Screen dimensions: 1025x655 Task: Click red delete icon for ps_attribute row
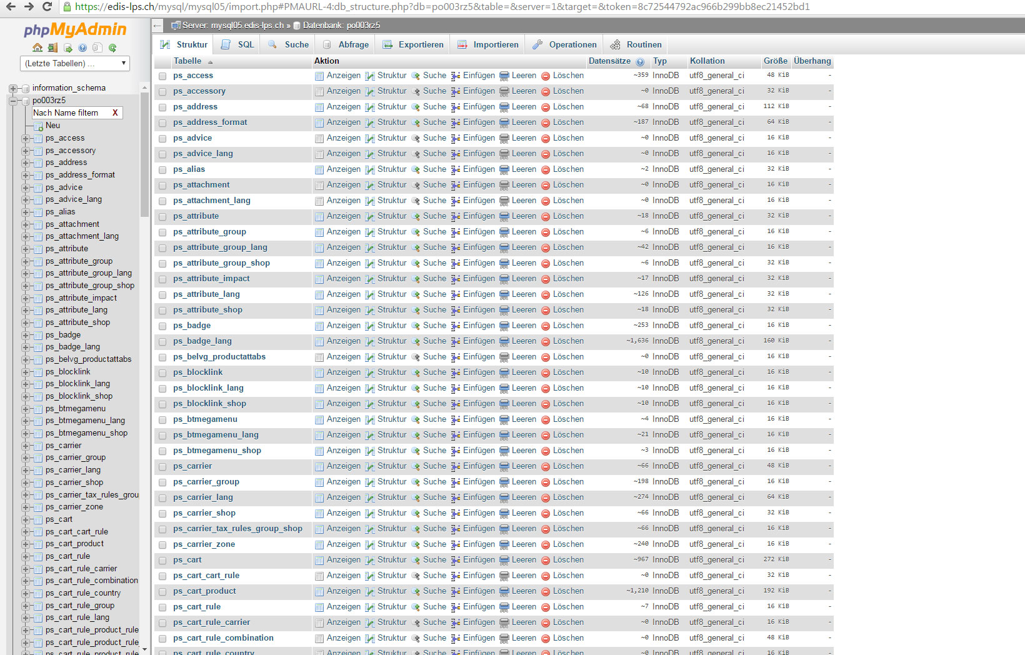click(546, 216)
